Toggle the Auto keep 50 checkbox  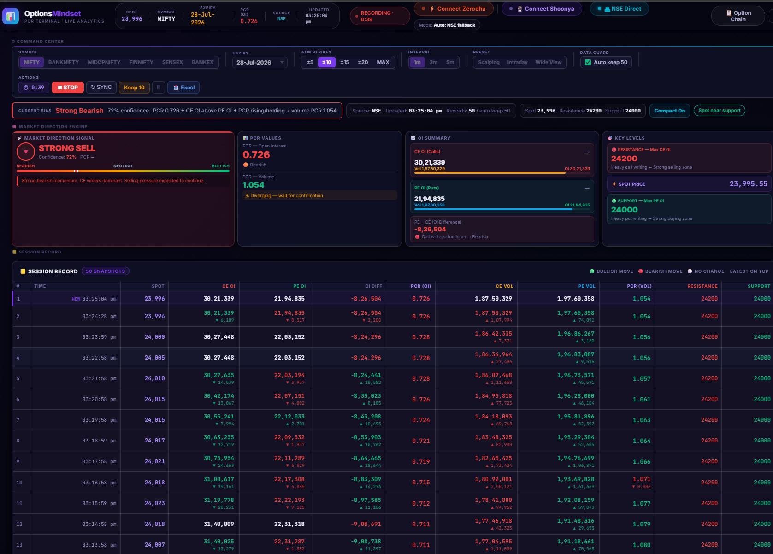click(588, 62)
